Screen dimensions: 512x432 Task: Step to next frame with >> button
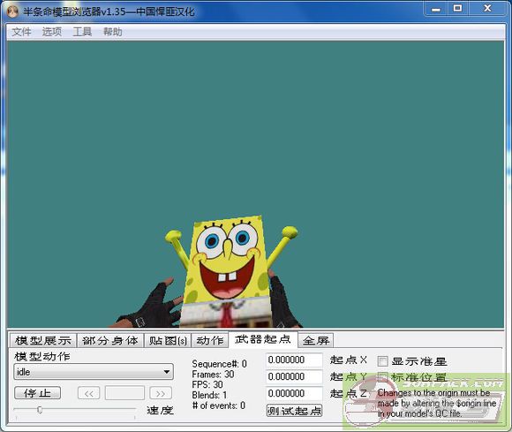[161, 393]
